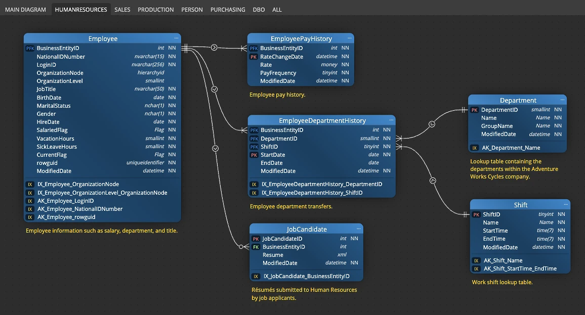
Task: Select the SickLeaveHours column row
Action: click(102, 147)
